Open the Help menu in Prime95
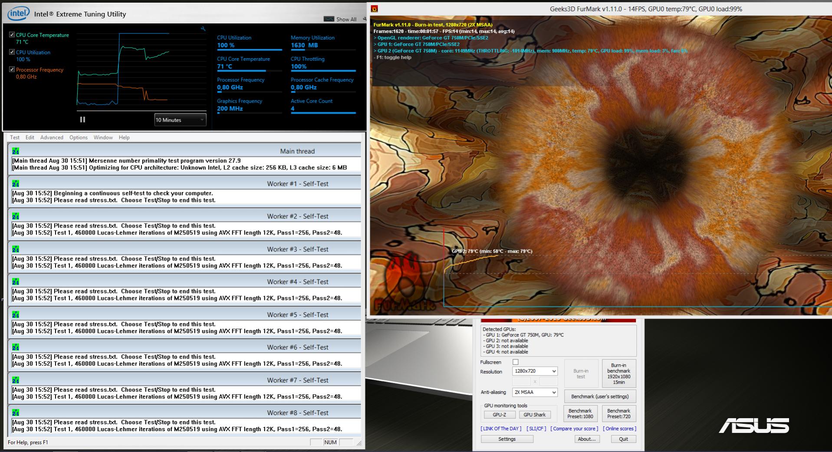 (124, 137)
